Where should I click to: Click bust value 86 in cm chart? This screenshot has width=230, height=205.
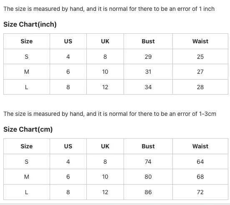148,192
